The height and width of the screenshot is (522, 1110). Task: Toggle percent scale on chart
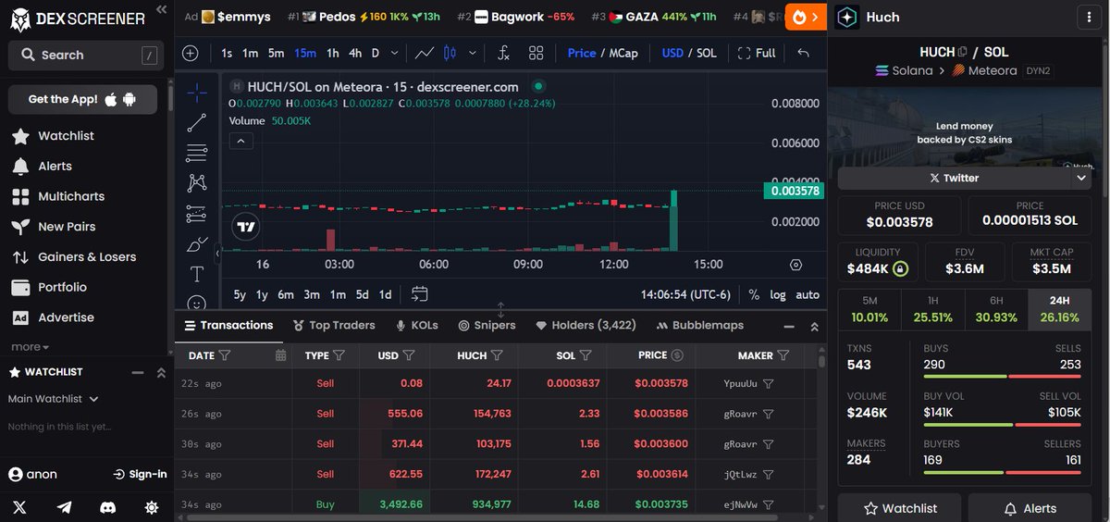754,294
